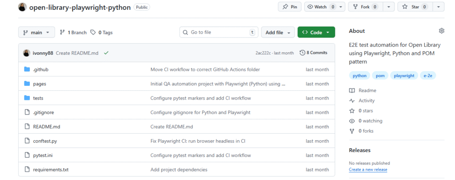Click the Watch button
This screenshot has height=180, width=455.
(320, 7)
